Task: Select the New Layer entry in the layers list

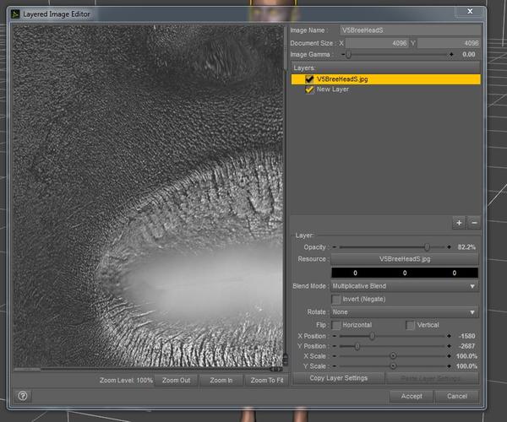Action: click(333, 89)
